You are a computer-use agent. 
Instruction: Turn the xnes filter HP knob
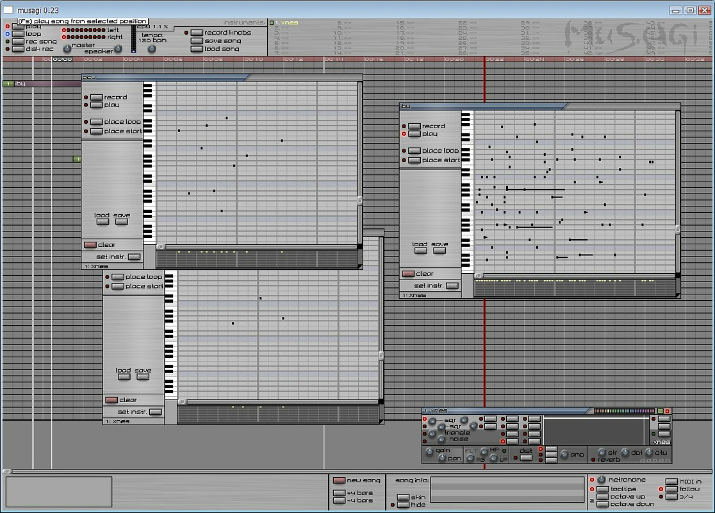484,451
